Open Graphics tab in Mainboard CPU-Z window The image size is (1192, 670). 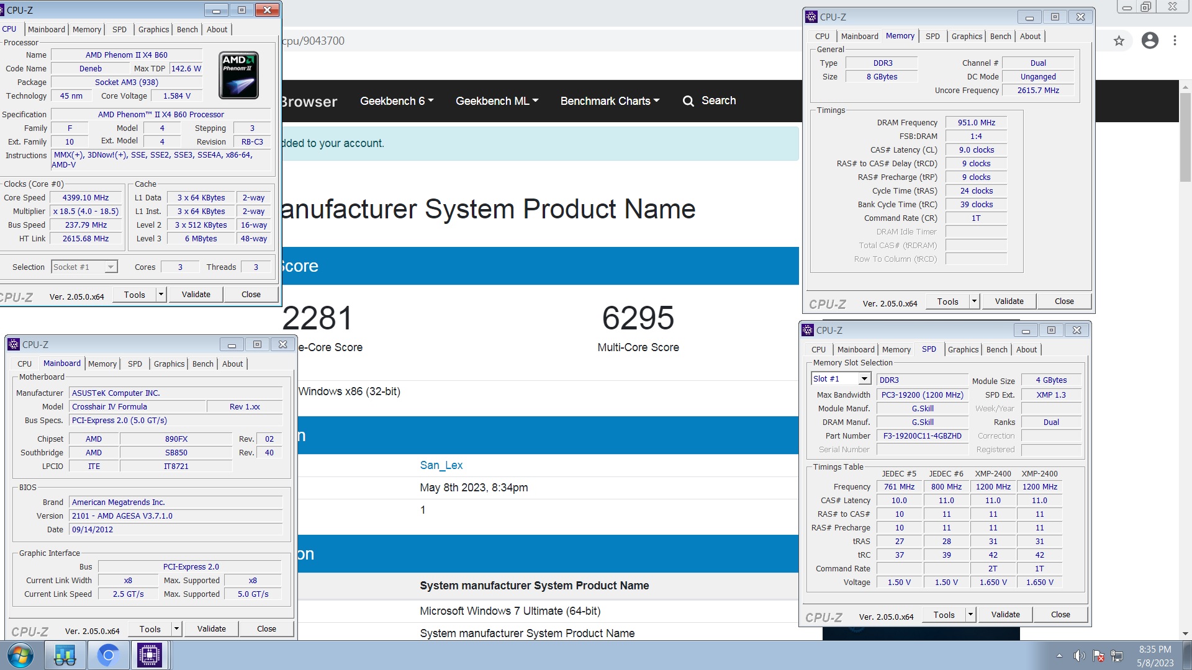click(x=169, y=364)
